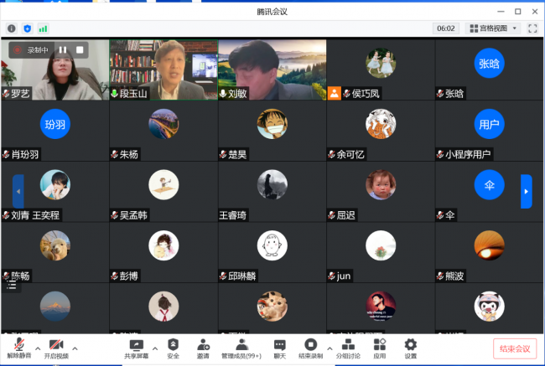545x366 pixels.
Task: Turn on camera with 开启视频
Action: [56, 347]
